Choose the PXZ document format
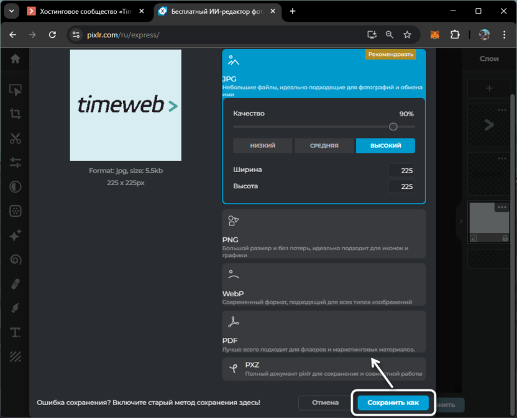 pyautogui.click(x=324, y=369)
